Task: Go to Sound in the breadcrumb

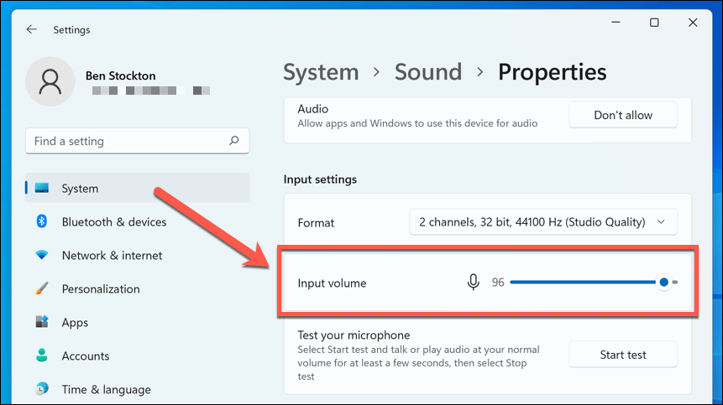Action: 428,72
